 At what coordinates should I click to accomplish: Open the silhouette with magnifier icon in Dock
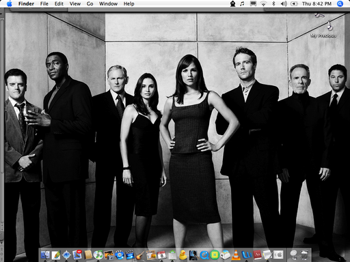click(193, 254)
